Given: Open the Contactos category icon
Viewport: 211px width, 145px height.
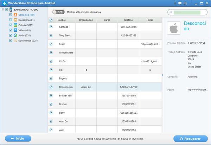Looking at the screenshot, I should coord(15,15).
